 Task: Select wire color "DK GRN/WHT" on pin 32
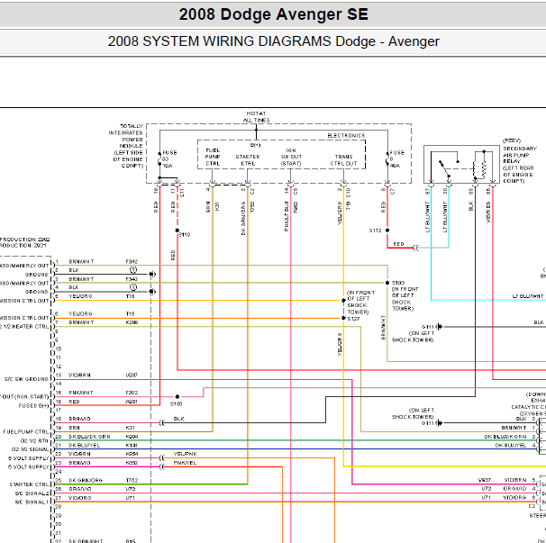point(86,541)
